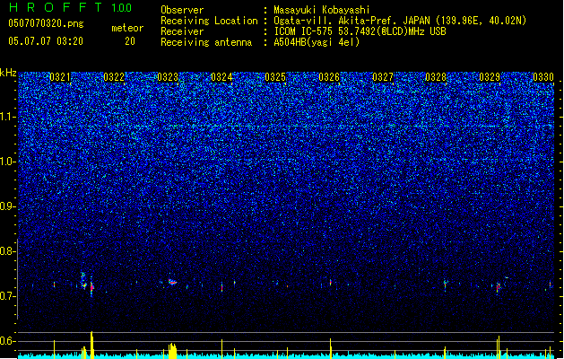Image resolution: width=564 pixels, height=359 pixels.
Task: Click the wide yellow power burst near 0323
Action: [173, 350]
